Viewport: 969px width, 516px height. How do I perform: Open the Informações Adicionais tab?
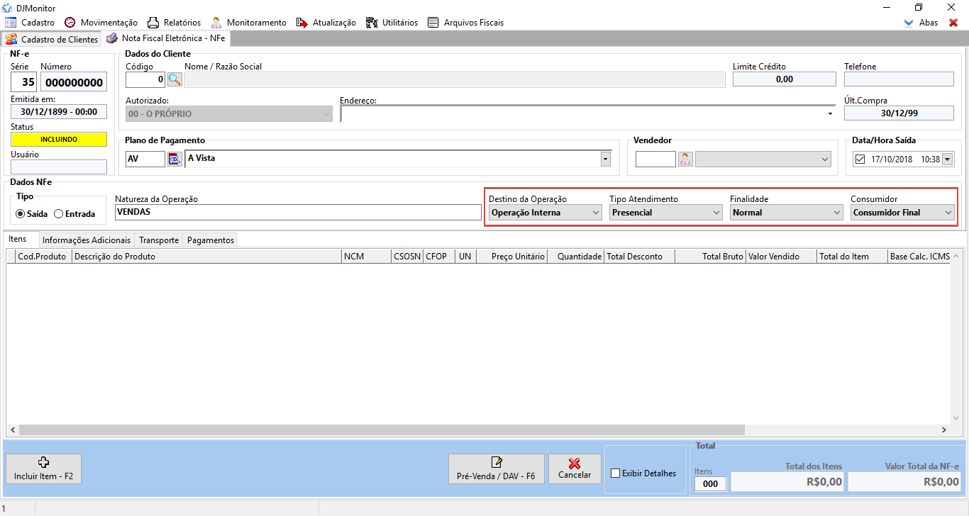[x=87, y=240]
